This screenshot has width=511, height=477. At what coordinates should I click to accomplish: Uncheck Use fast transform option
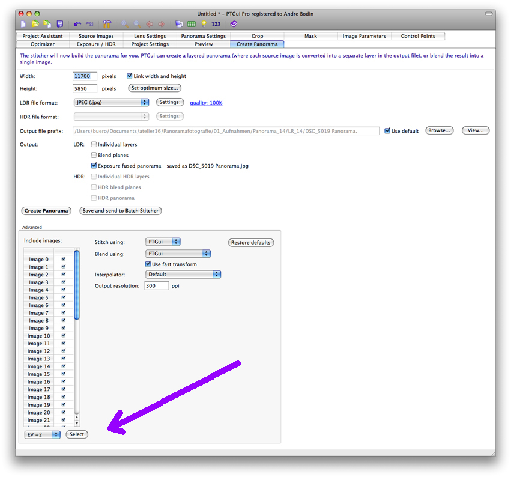[148, 264]
